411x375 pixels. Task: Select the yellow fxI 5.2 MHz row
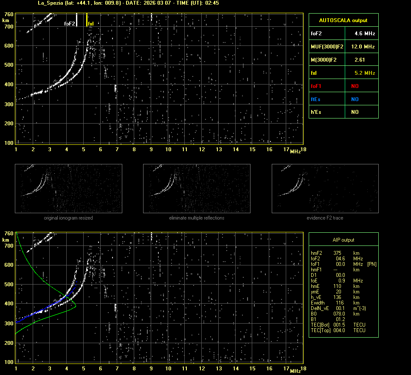343,73
